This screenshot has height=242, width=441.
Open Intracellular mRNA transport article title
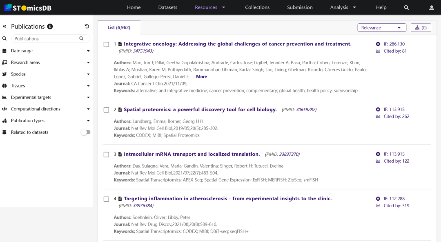tap(192, 154)
